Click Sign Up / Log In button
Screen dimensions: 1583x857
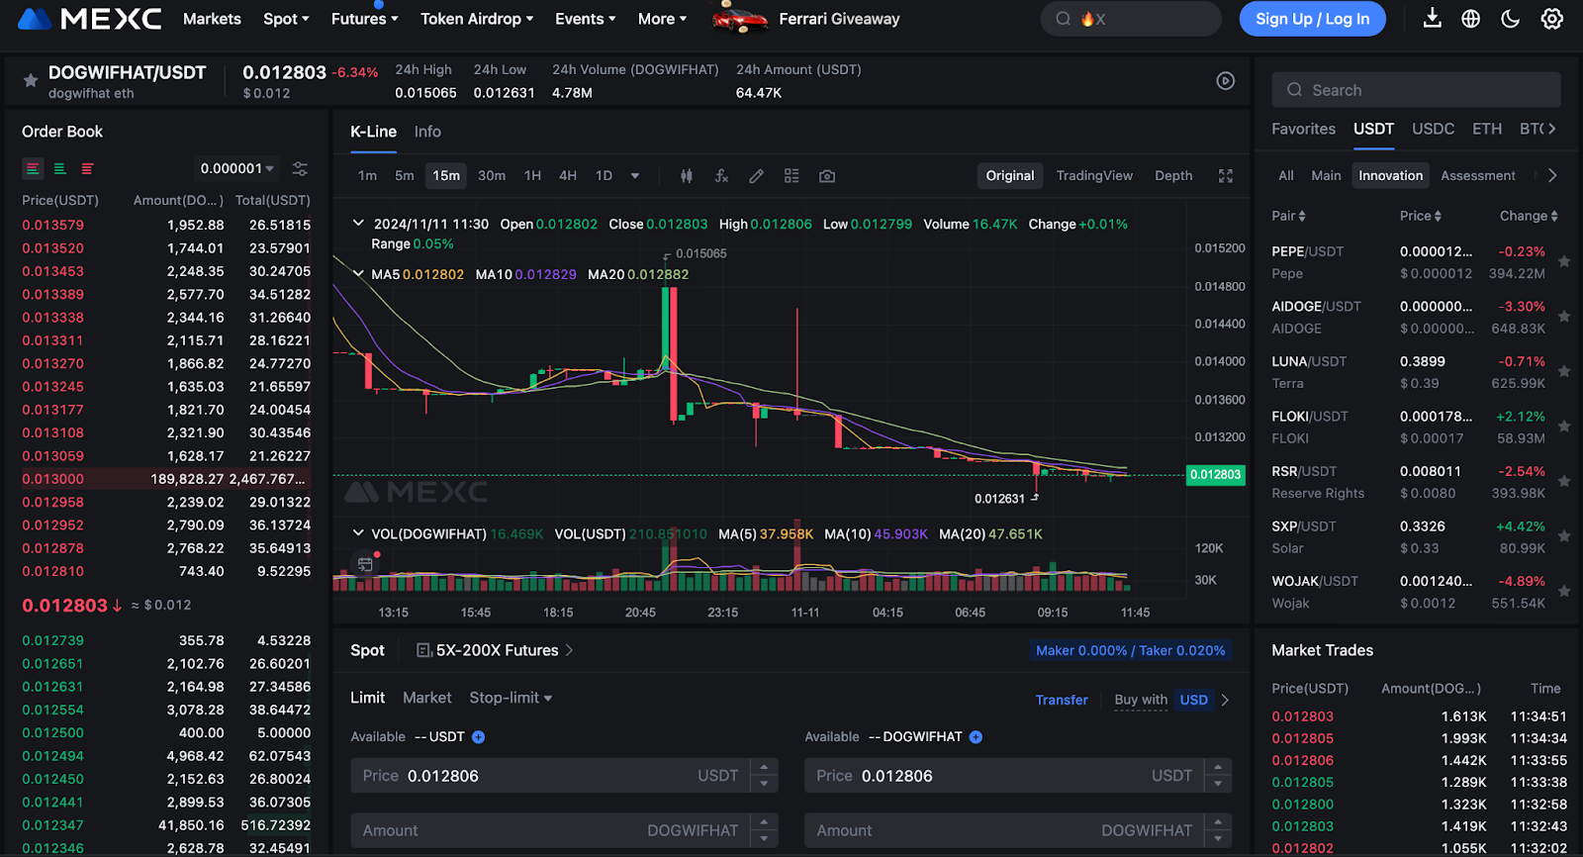tap(1312, 19)
